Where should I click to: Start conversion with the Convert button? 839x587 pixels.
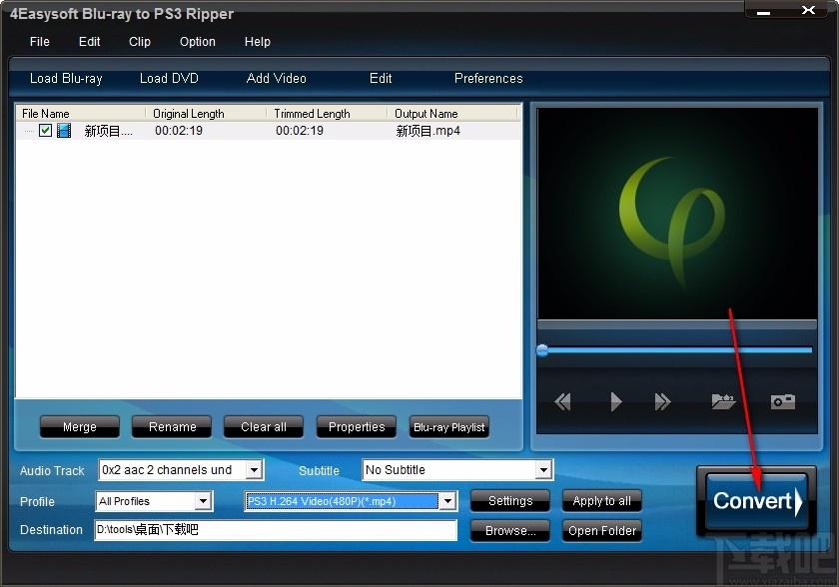[x=757, y=501]
